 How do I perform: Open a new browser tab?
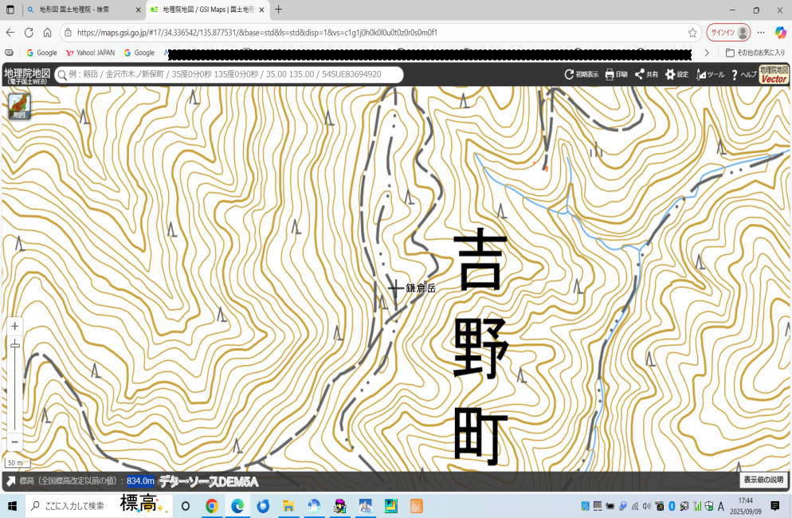pos(279,10)
